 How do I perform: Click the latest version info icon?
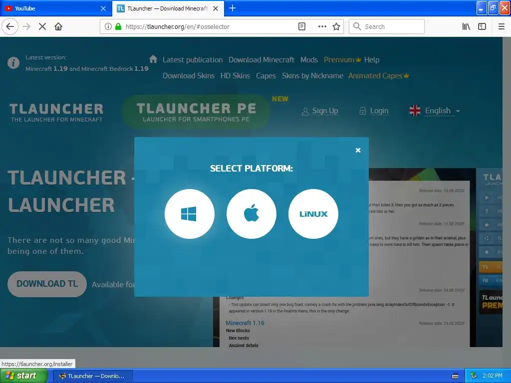[x=13, y=62]
